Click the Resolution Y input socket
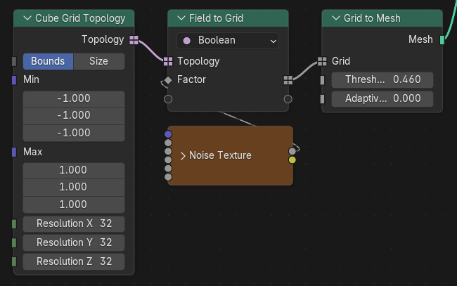This screenshot has height=286, width=457. click(14, 242)
